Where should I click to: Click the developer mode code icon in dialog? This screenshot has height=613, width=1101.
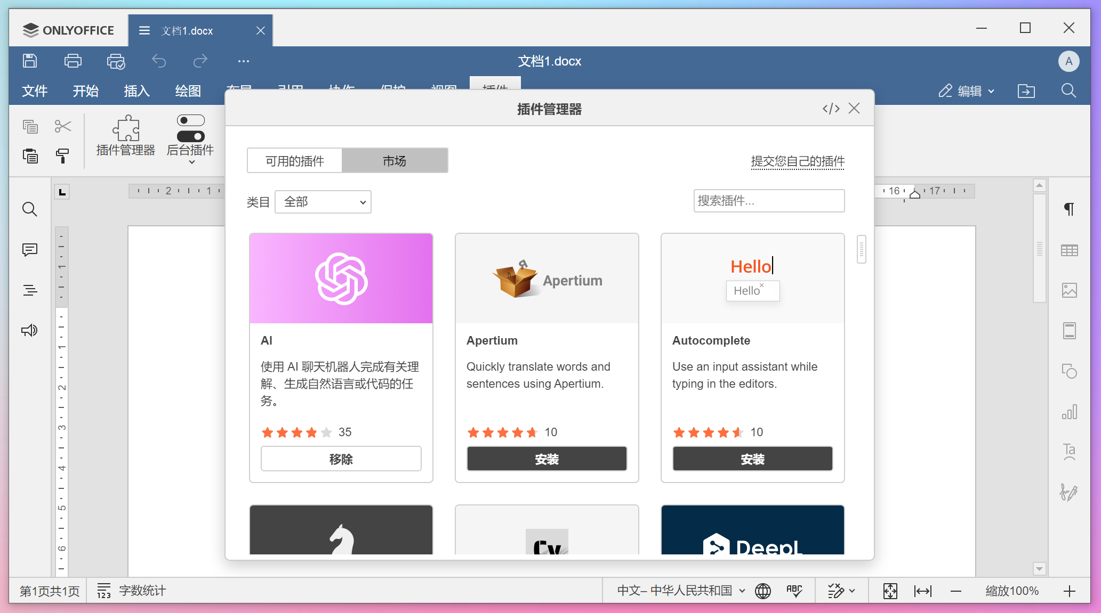pyautogui.click(x=831, y=109)
